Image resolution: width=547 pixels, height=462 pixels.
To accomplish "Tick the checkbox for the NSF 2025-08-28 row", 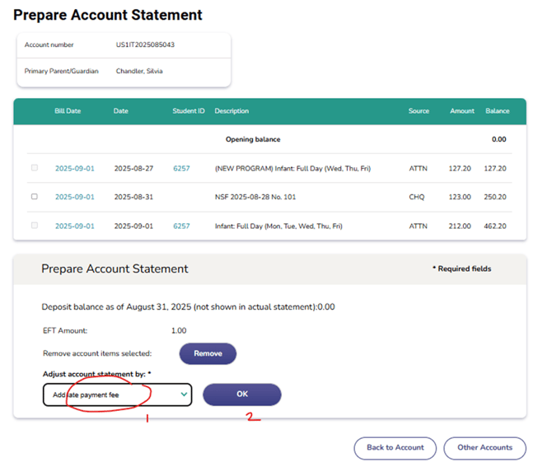I will pos(34,197).
